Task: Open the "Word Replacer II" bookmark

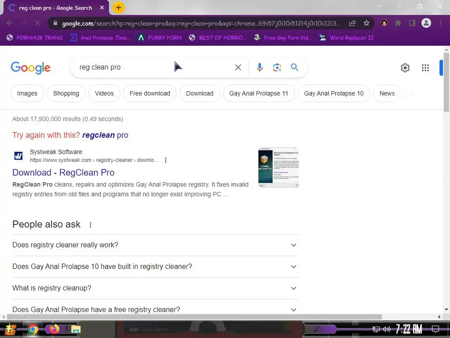Action: pyautogui.click(x=347, y=38)
